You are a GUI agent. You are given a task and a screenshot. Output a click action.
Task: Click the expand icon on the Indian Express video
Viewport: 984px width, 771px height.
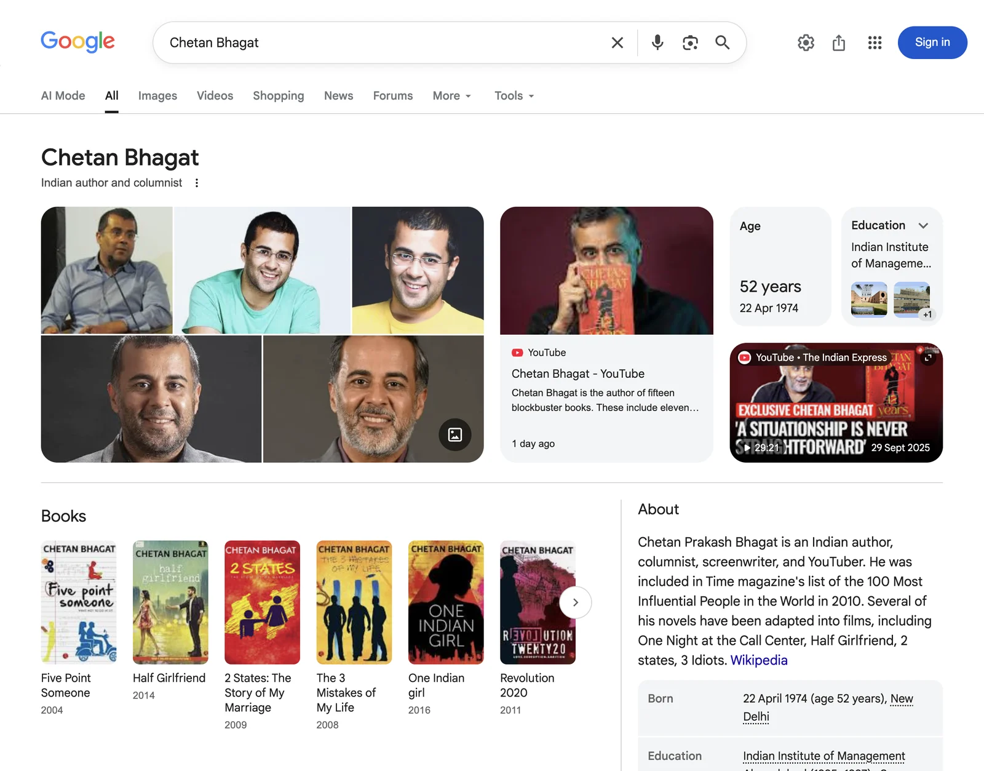(x=928, y=358)
